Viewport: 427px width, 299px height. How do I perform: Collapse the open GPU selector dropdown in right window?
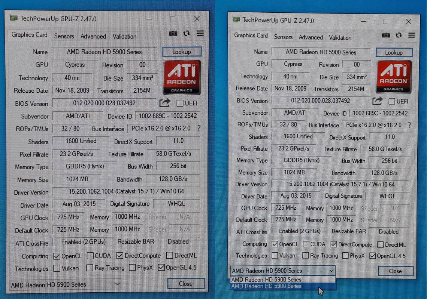pos(283,271)
